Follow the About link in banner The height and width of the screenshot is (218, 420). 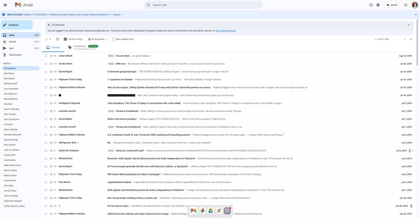(x=118, y=15)
